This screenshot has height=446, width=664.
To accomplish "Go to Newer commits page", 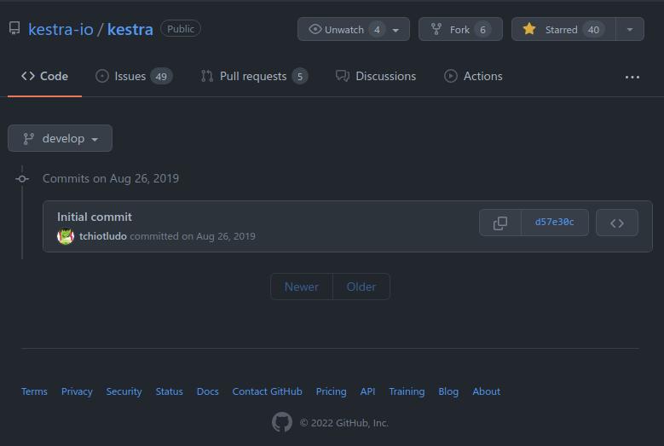I will (x=302, y=287).
